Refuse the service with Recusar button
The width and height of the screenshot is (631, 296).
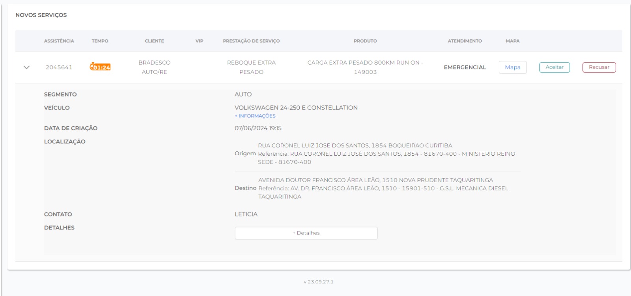pos(599,67)
